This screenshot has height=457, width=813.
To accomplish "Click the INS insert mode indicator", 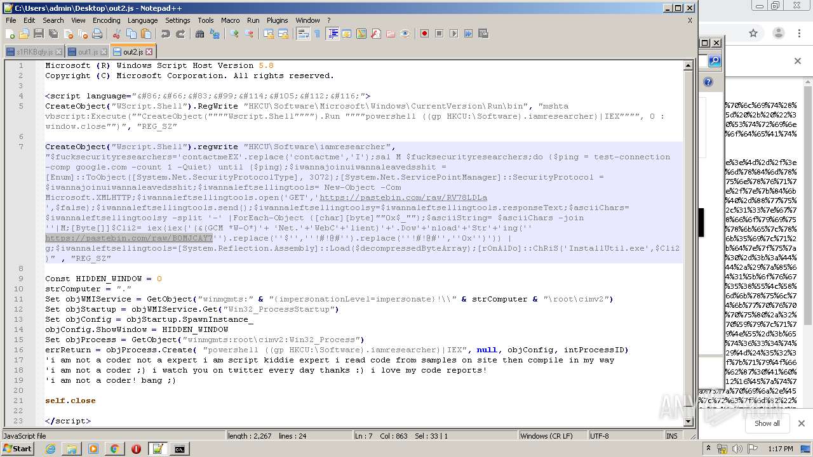I will point(672,436).
